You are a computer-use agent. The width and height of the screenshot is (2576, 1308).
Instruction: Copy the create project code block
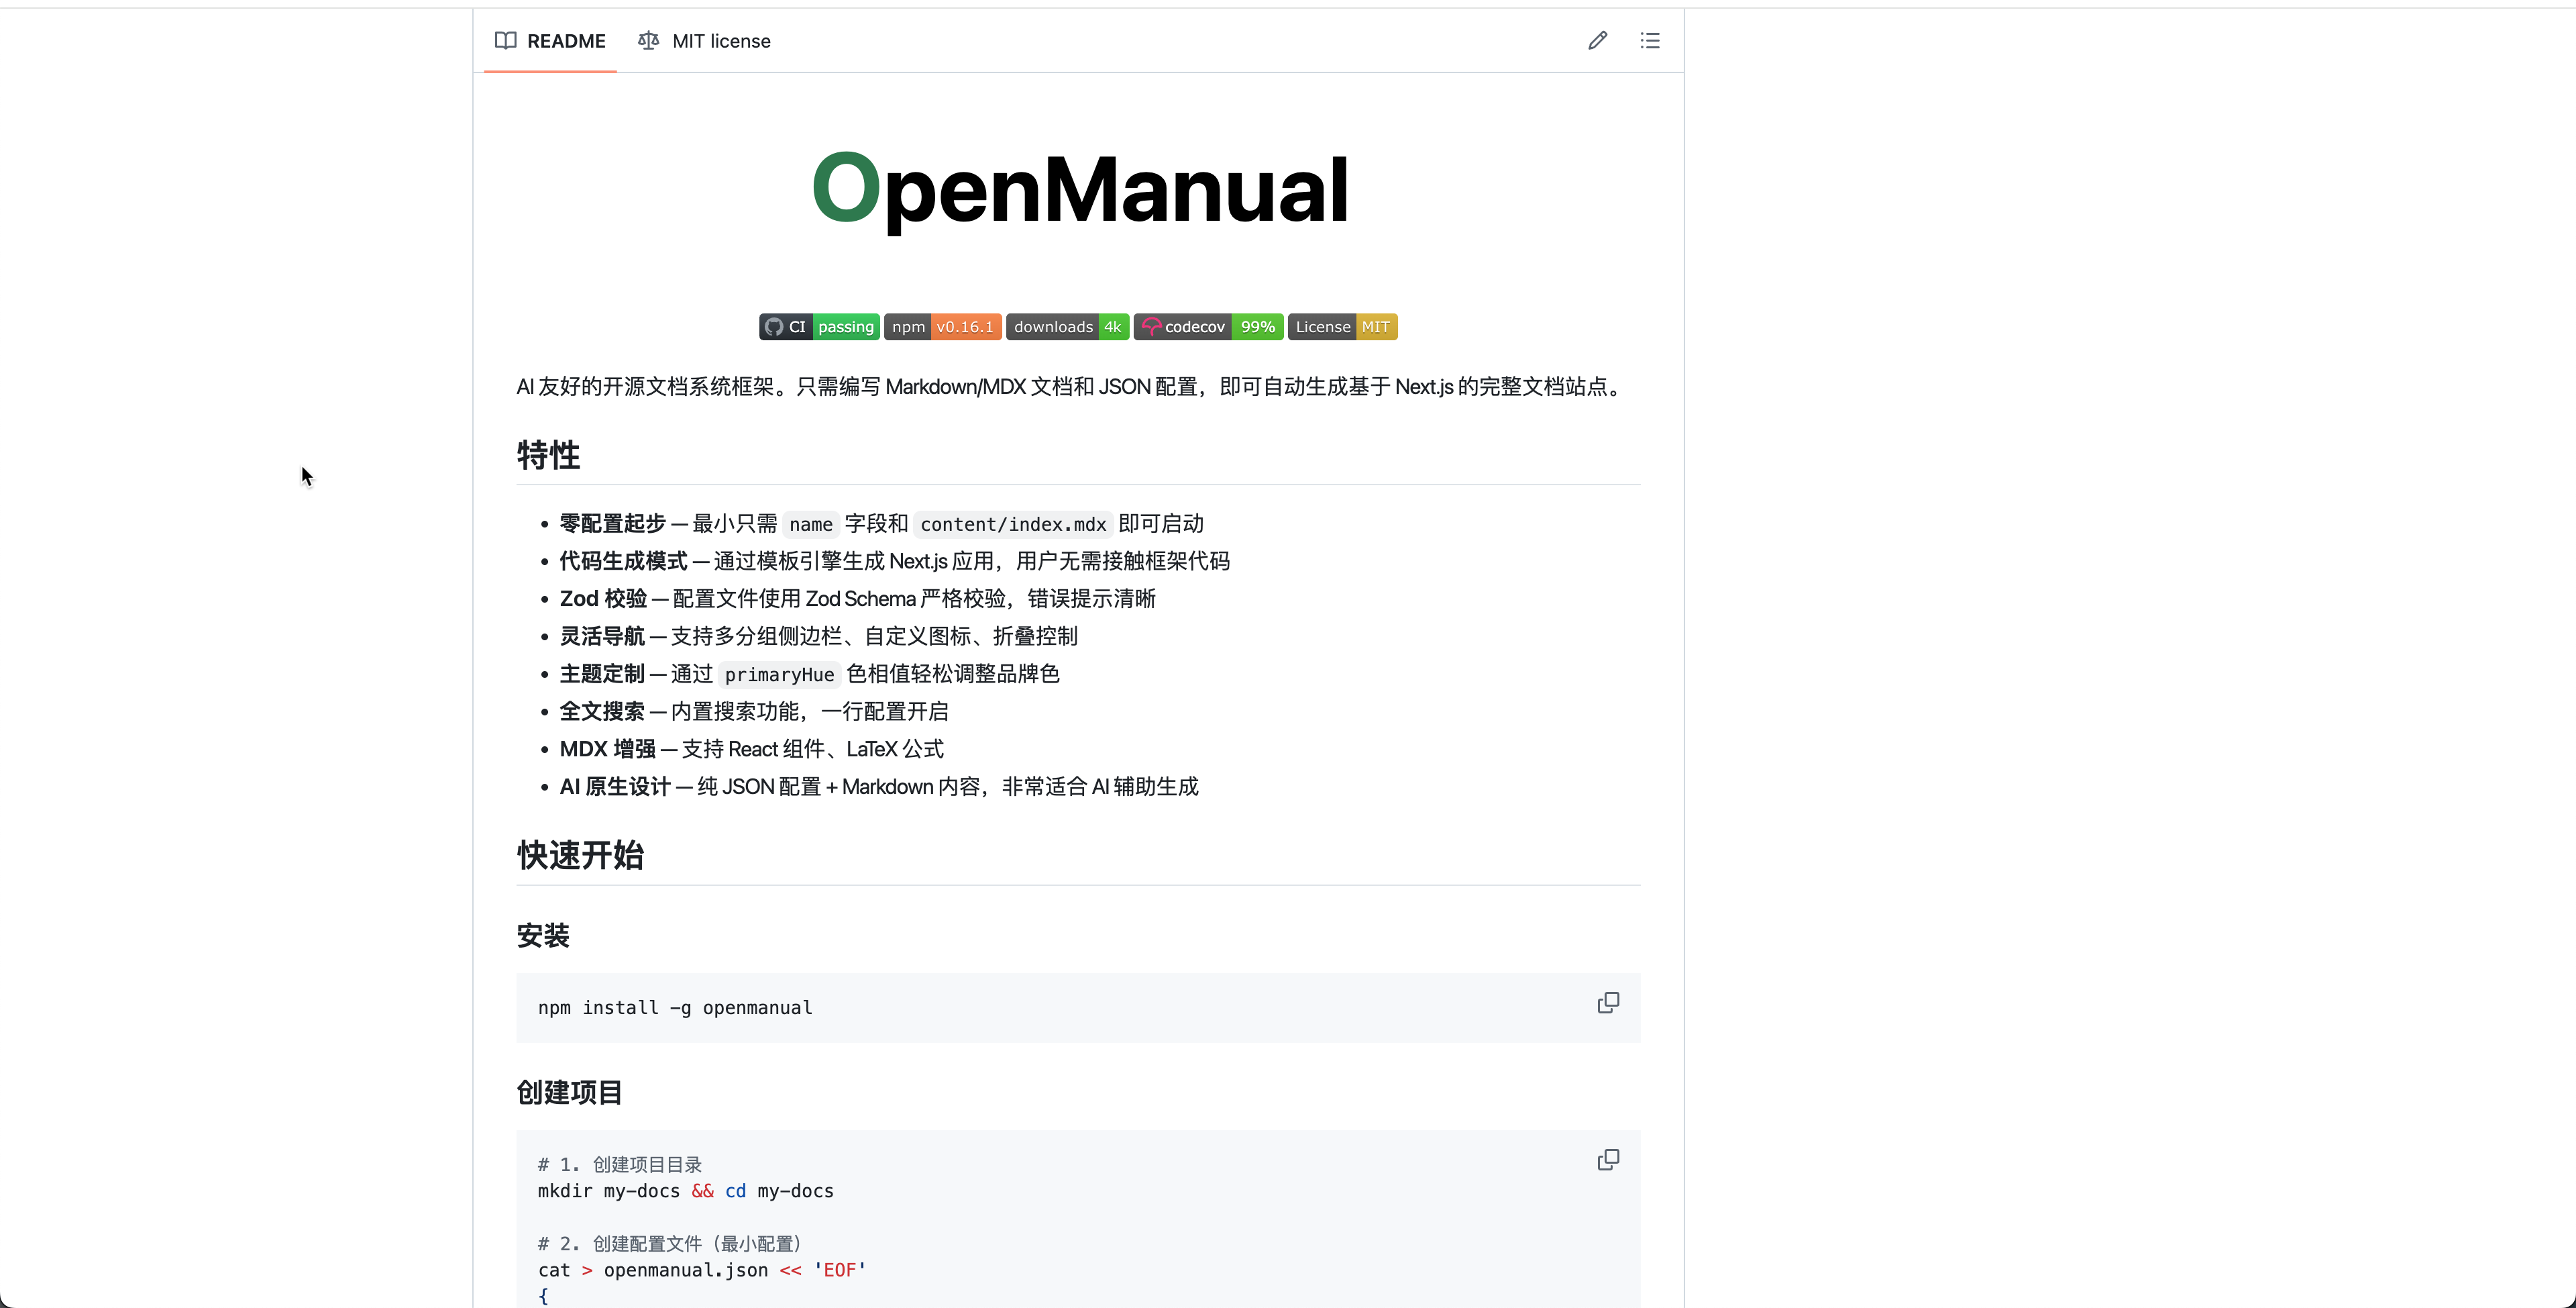1608,1160
